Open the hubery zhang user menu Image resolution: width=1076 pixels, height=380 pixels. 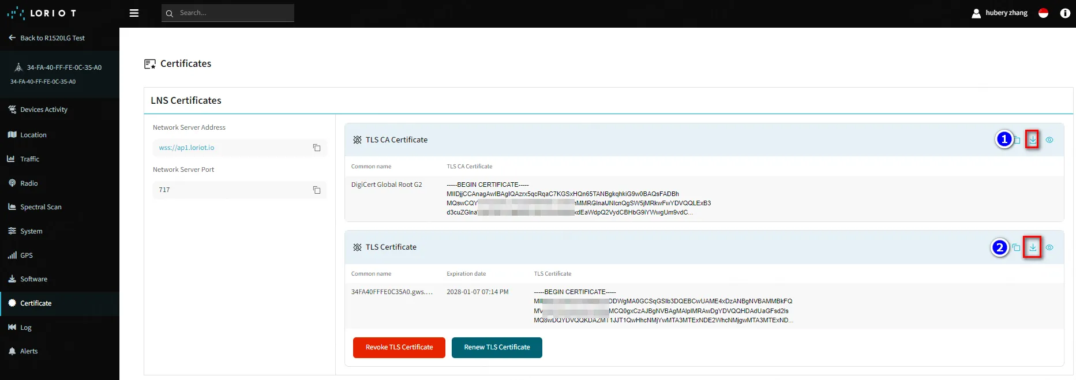[1000, 13]
